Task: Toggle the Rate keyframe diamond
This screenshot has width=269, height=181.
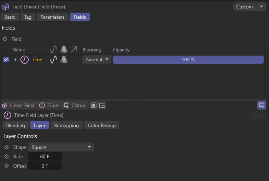Action: [x=6, y=156]
